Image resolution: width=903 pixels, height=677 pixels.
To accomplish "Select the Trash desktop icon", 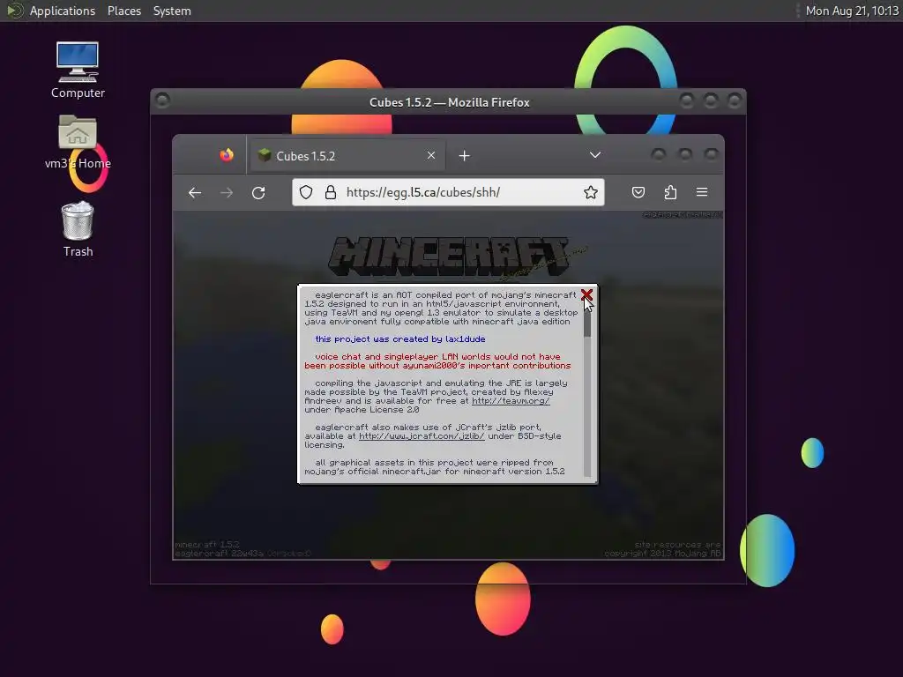I will coord(78,228).
